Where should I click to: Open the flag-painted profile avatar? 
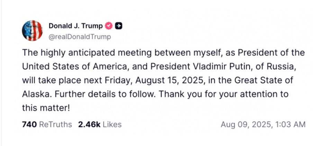pos(32,31)
